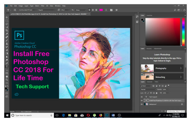This screenshot has height=122, width=191.
Task: Select the Gradient tool
Action: click(7, 53)
